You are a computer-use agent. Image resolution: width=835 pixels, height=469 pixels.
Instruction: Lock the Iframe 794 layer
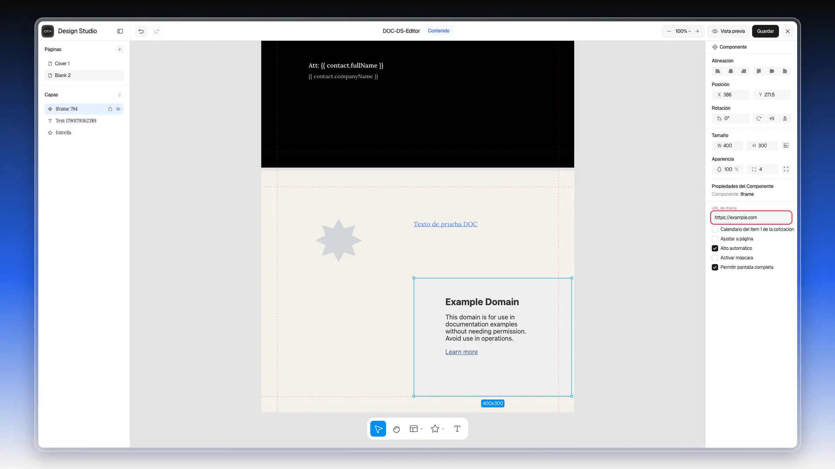coord(110,109)
